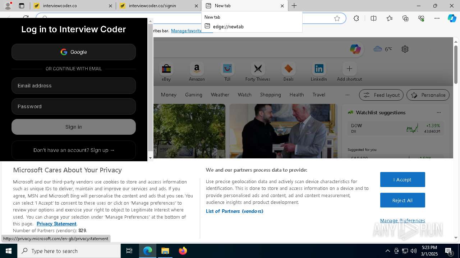Focus the Email address field
The image size is (460, 258).
(74, 86)
